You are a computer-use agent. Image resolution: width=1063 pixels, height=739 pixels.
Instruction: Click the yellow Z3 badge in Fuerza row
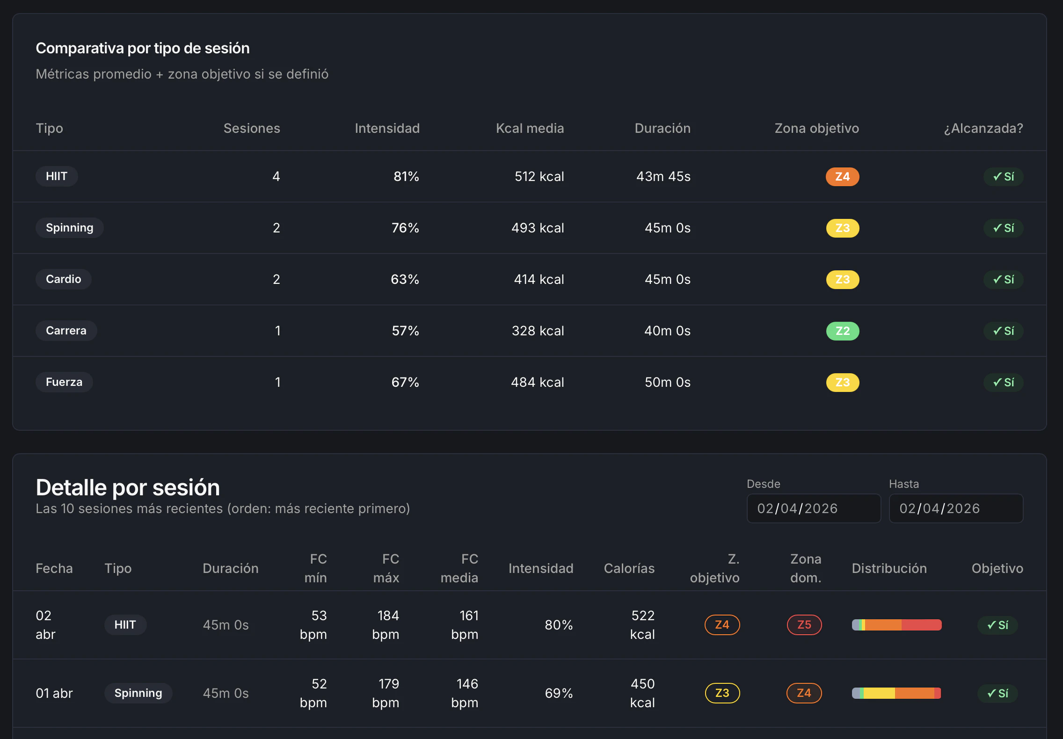click(x=842, y=383)
